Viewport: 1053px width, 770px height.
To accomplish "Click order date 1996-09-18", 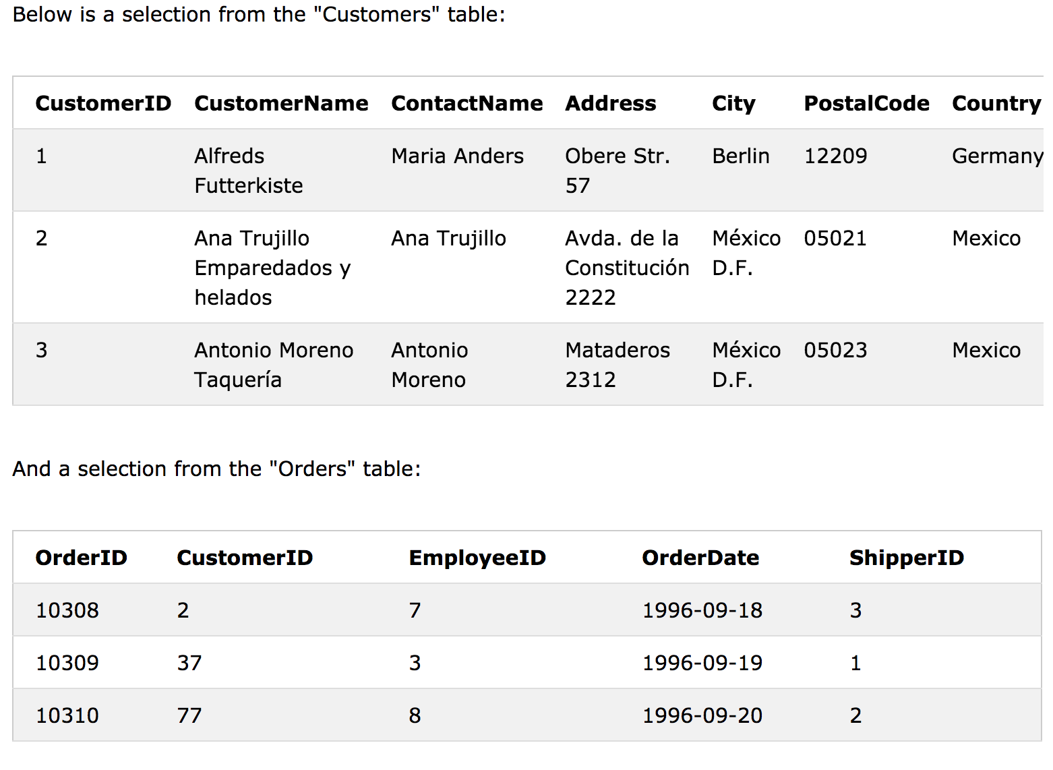I will point(702,610).
